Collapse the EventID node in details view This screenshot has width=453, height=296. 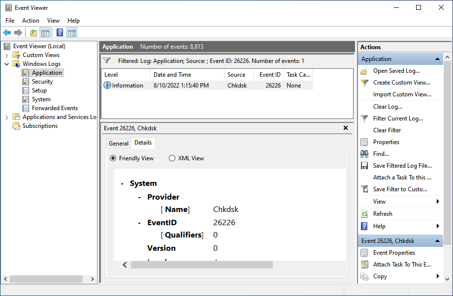pos(139,223)
